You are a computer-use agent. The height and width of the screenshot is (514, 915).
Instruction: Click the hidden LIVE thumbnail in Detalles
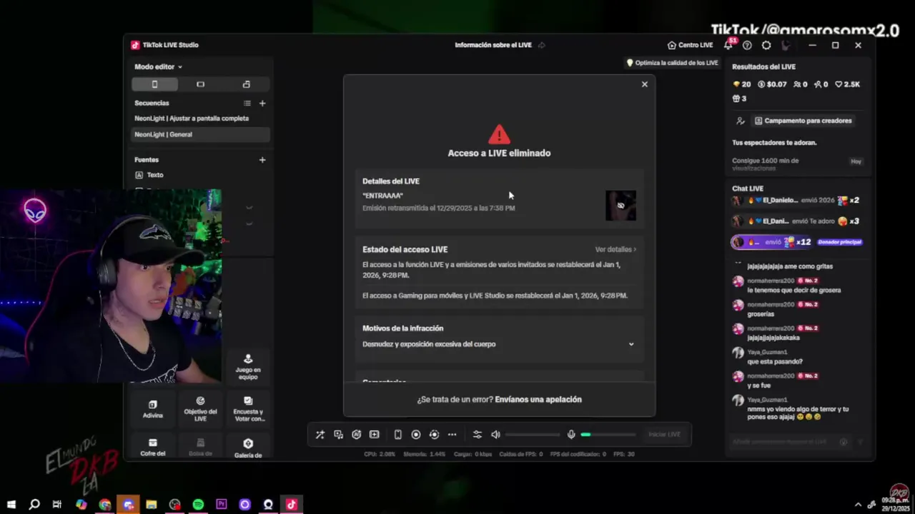click(620, 206)
